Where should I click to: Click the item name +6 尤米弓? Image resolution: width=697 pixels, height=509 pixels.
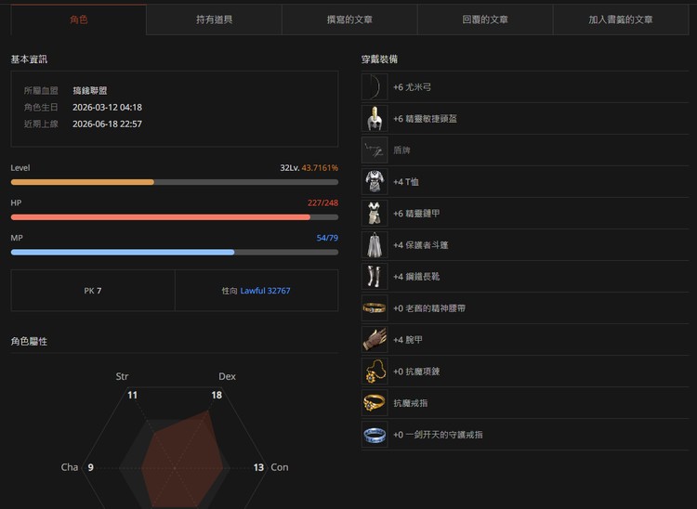(x=412, y=87)
